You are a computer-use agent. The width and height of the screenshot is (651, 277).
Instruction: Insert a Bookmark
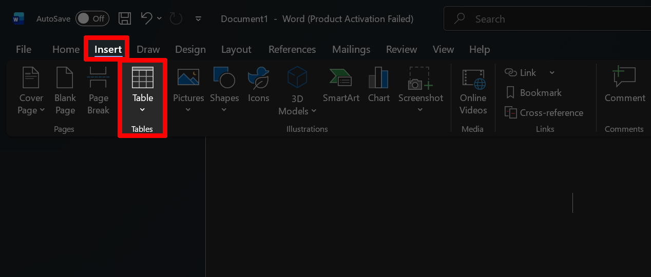click(x=534, y=93)
